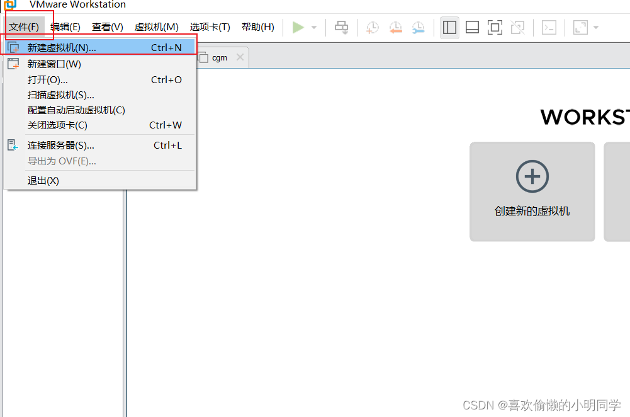Select 新建虚拟机(N)... menu entry
The image size is (630, 417).
[x=99, y=47]
